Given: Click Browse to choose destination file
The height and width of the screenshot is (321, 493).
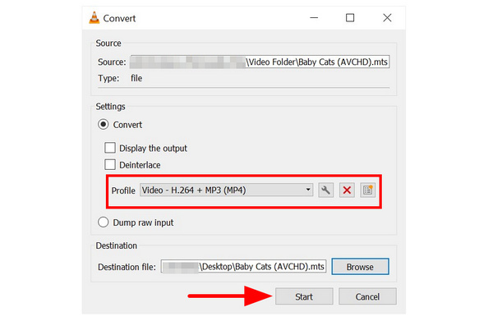Looking at the screenshot, I should [361, 267].
